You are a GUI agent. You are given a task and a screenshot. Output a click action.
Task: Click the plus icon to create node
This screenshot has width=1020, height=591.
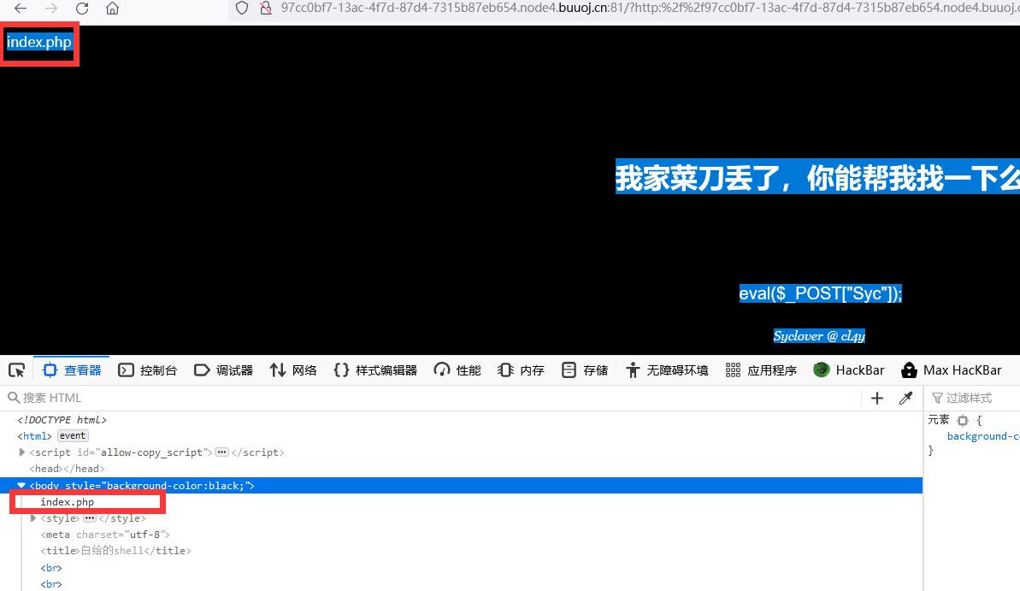point(877,398)
